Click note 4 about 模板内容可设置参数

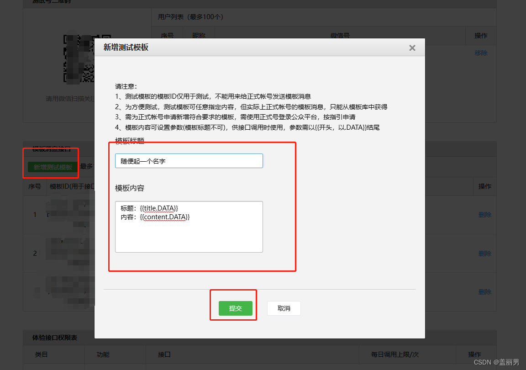coord(247,127)
